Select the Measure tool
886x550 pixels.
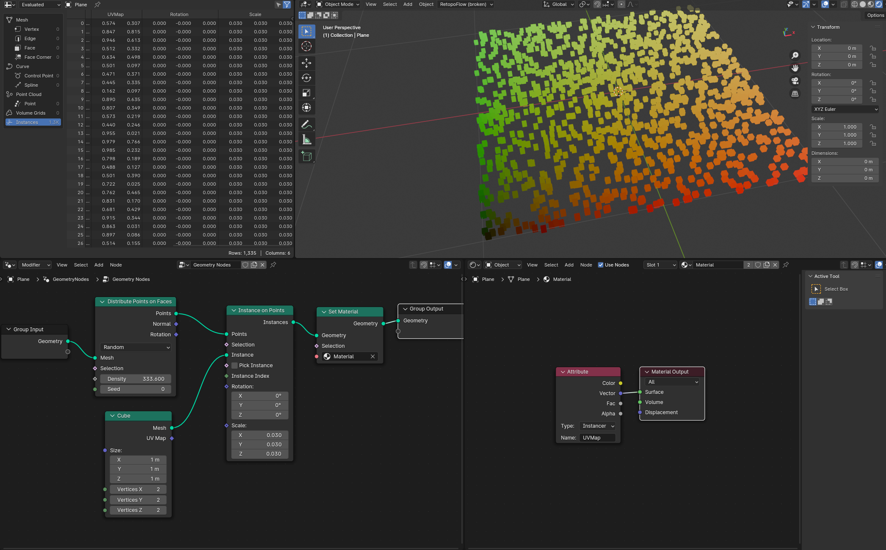[x=306, y=140]
